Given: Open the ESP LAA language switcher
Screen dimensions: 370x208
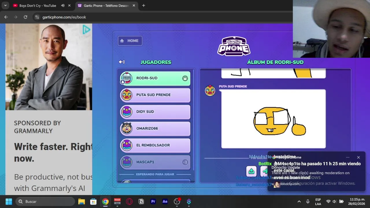Looking at the screenshot, I should tap(318, 202).
